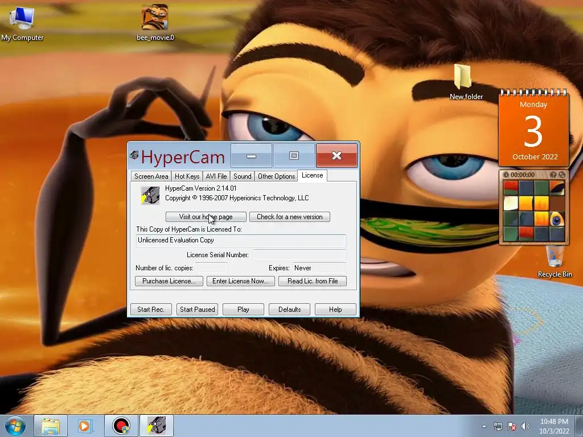This screenshot has width=583, height=437.
Task: Click the HyperCam taskbar icon
Action: coord(157,426)
